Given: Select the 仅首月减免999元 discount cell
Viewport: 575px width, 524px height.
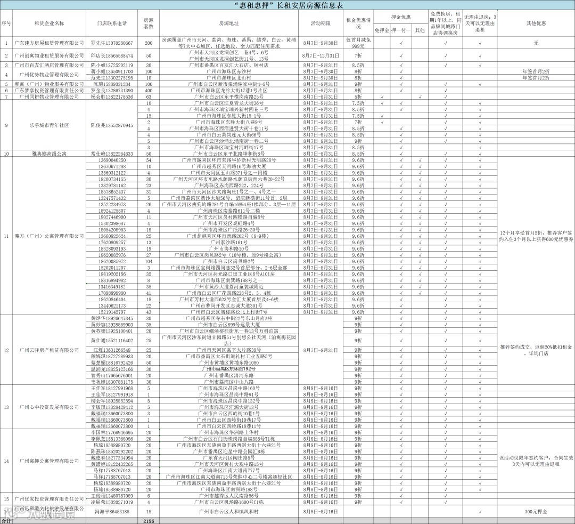Looking at the screenshot, I should pos(358,43).
